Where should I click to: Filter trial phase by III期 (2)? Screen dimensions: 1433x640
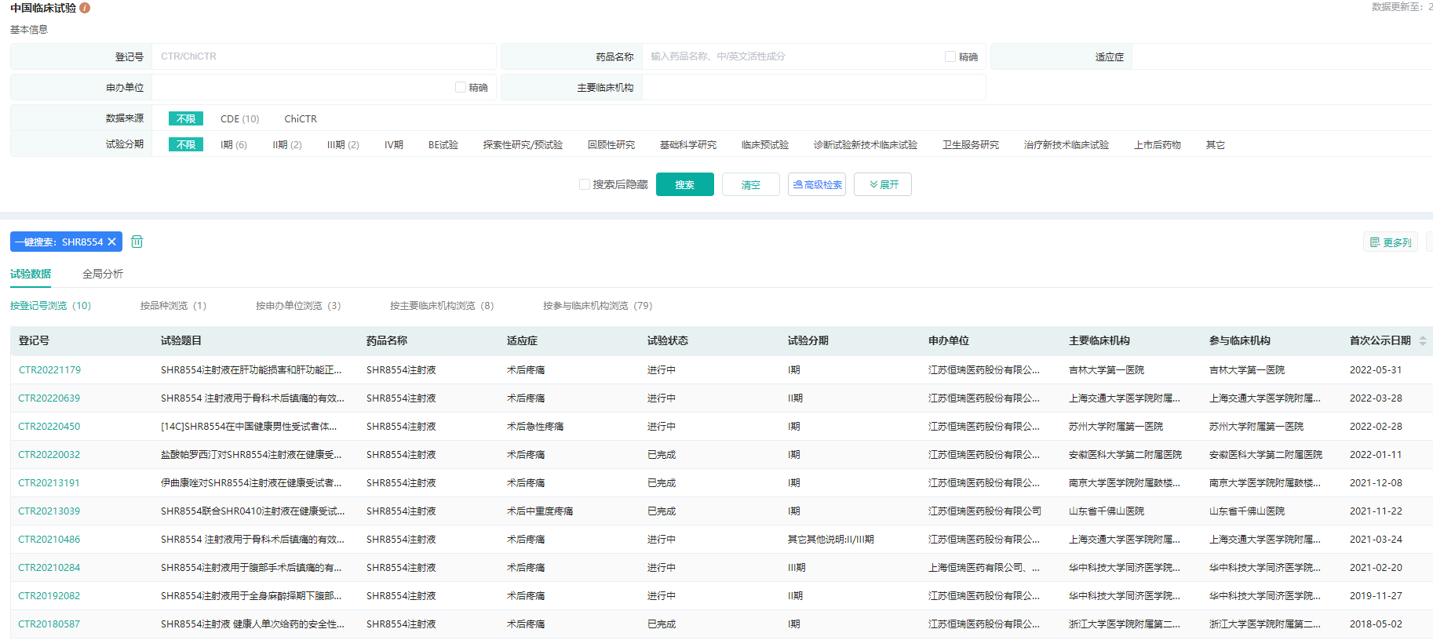click(x=343, y=145)
